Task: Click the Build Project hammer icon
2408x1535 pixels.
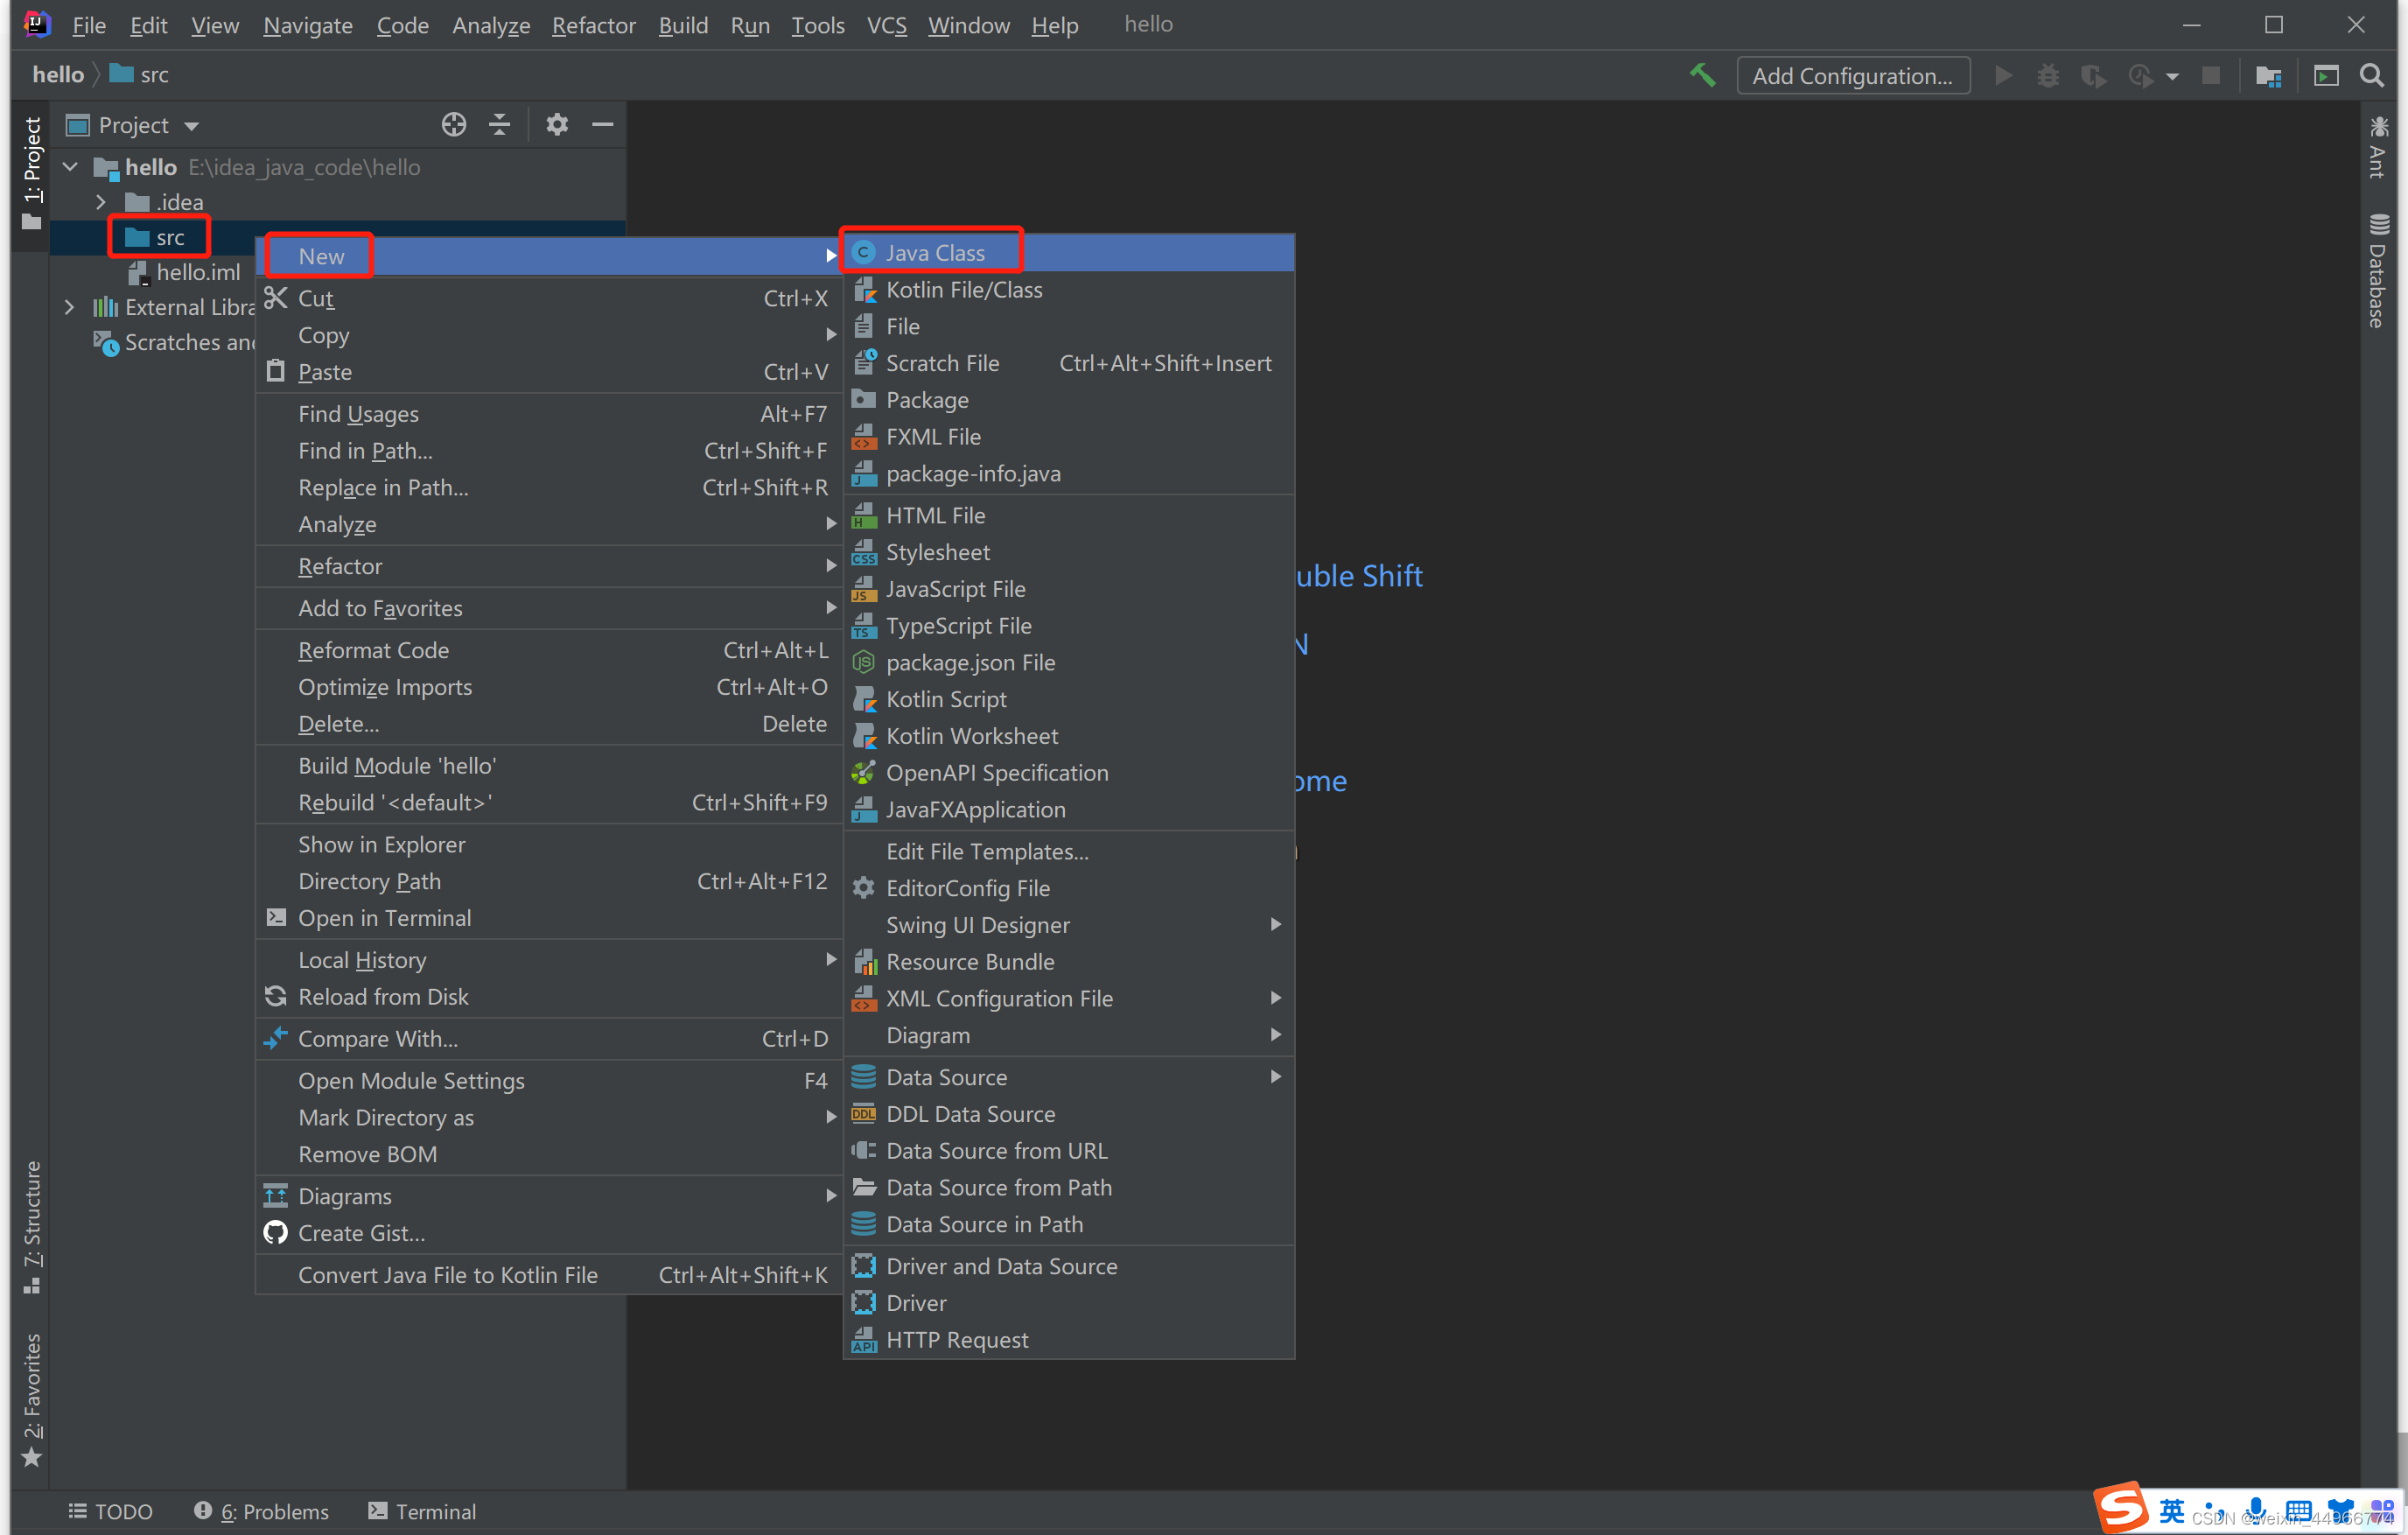Action: (1702, 75)
